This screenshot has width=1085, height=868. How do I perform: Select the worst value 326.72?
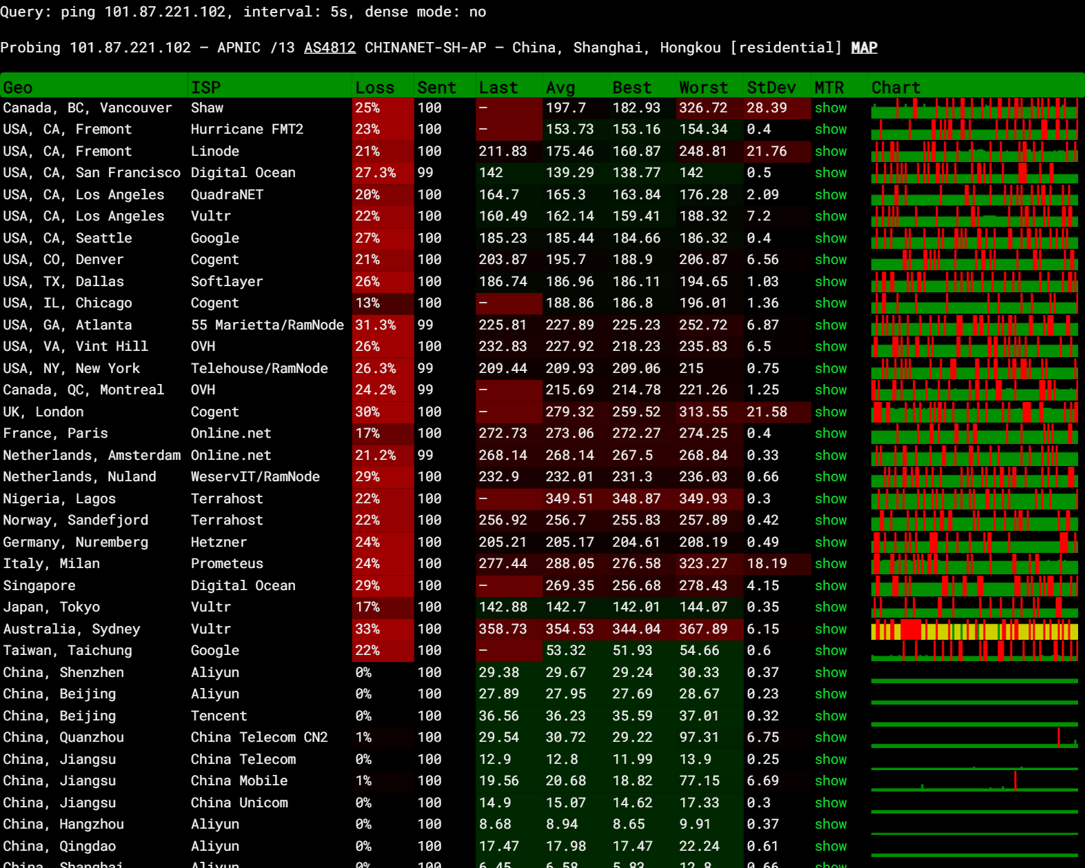point(703,108)
